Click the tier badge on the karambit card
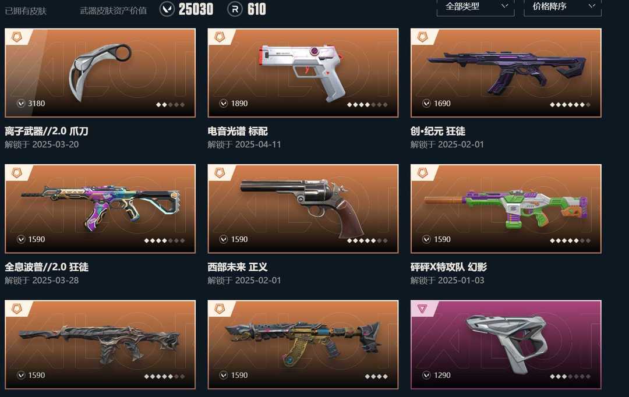 17,37
